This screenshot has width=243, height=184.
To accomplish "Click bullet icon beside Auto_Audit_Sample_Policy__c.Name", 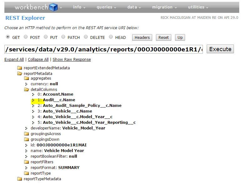I will 33,106.
